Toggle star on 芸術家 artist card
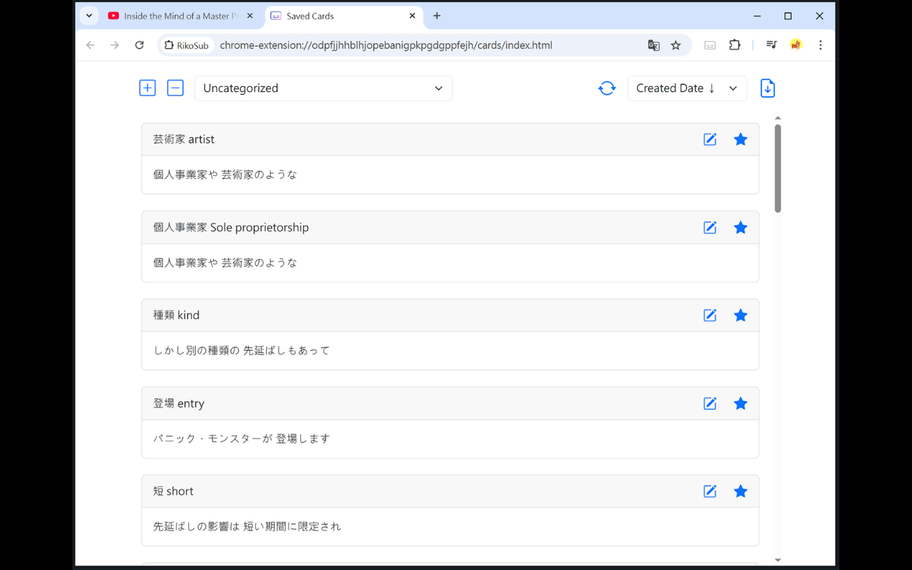This screenshot has width=912, height=570. [741, 140]
